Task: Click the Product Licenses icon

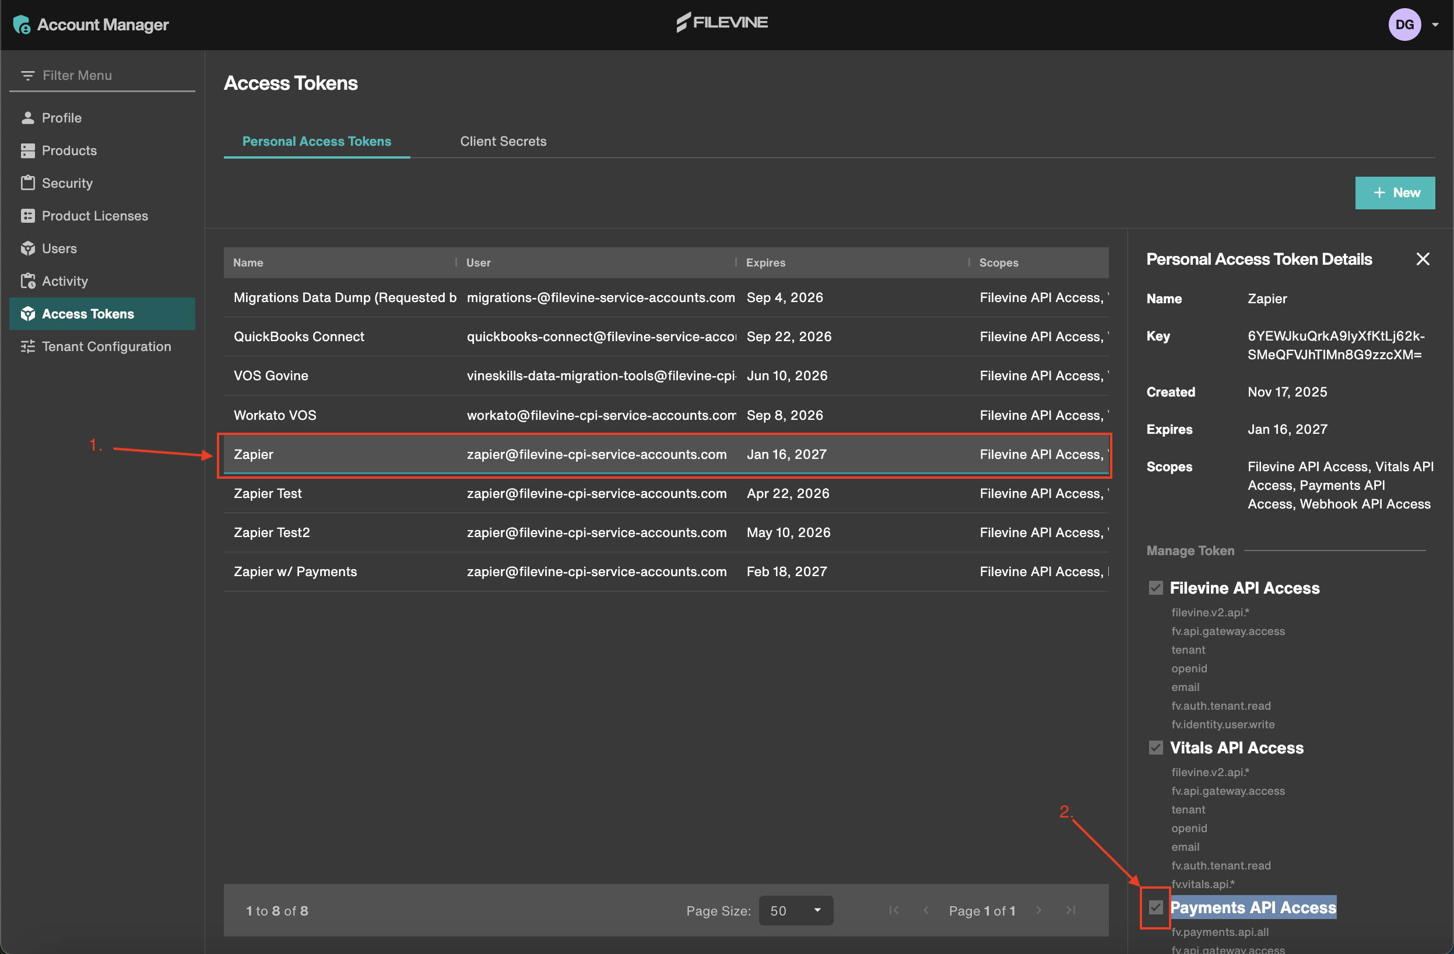Action: 27,216
